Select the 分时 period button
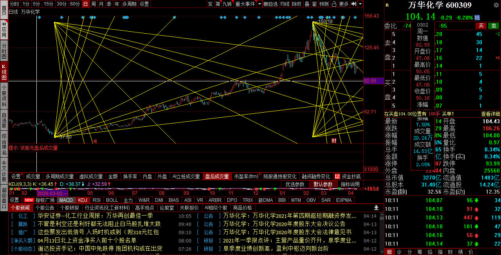The image size is (501, 255). [14, 4]
